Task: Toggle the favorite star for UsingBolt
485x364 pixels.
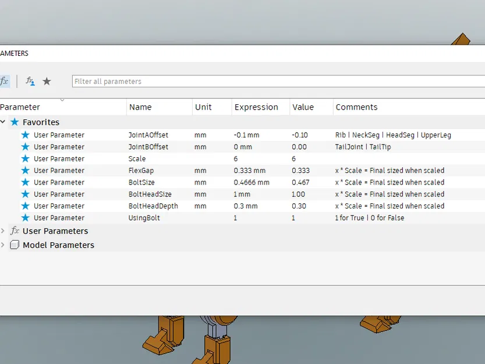Action: pyautogui.click(x=26, y=218)
